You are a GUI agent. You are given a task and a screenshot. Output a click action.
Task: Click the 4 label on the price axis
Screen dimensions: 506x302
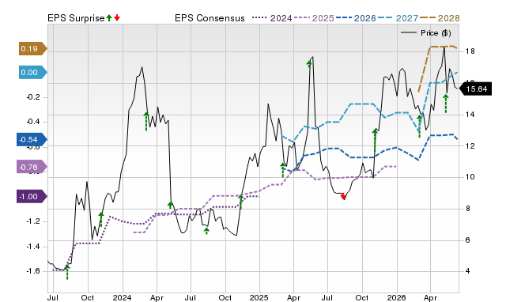click(467, 271)
